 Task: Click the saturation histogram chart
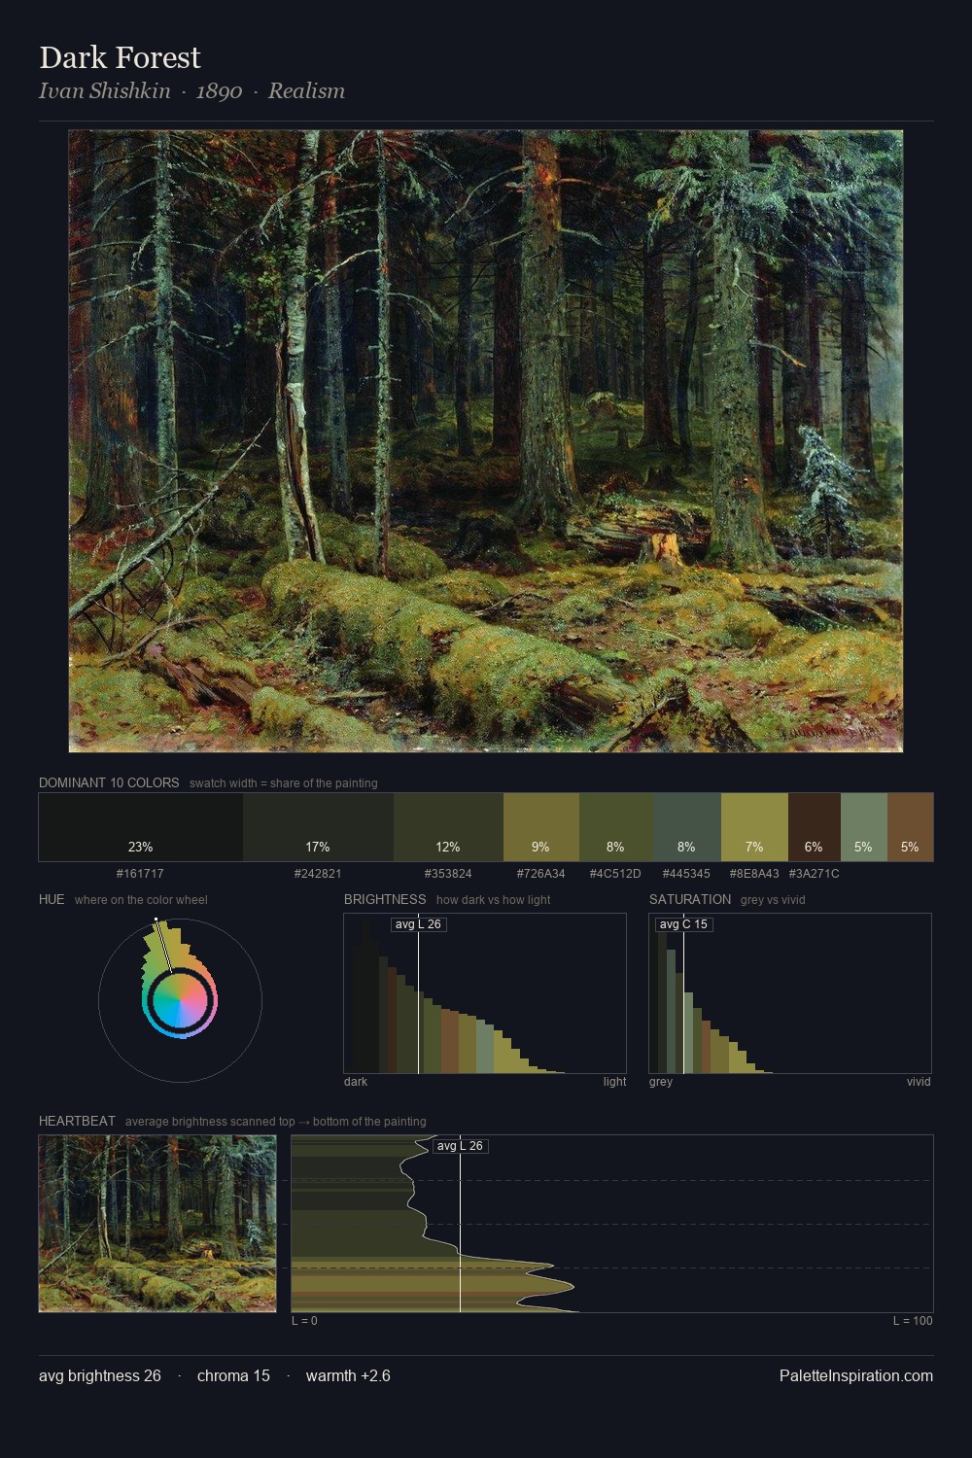[790, 993]
